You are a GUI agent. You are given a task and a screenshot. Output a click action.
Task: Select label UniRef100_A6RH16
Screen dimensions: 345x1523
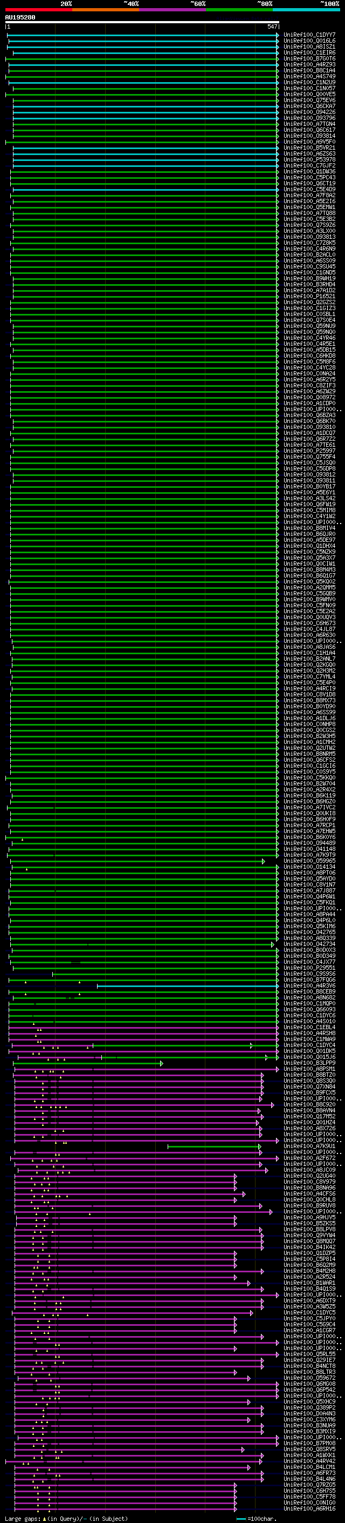pos(309,1508)
